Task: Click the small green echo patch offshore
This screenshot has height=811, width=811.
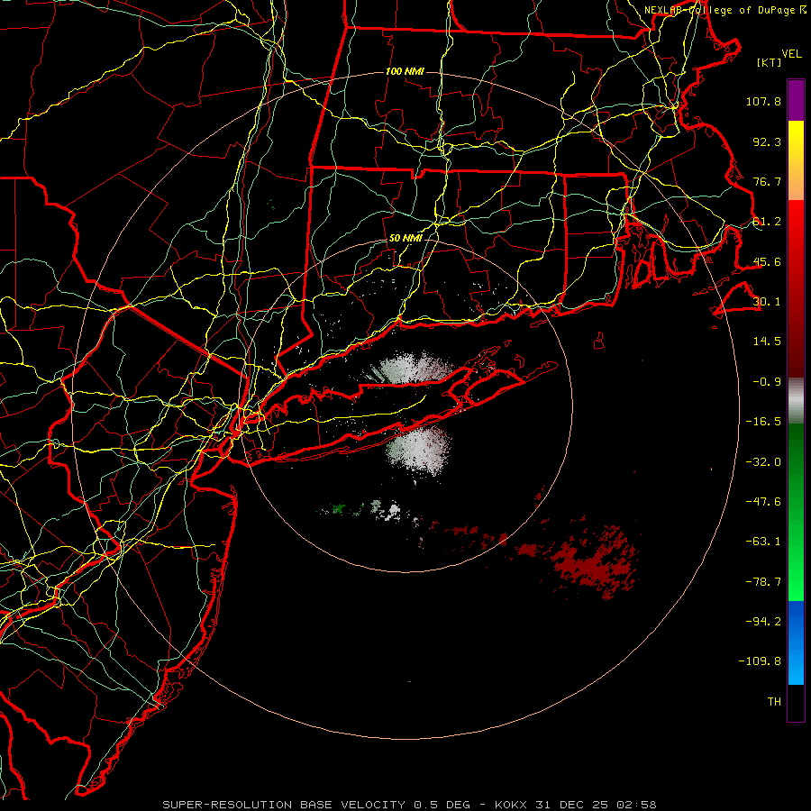Action: 339,509
